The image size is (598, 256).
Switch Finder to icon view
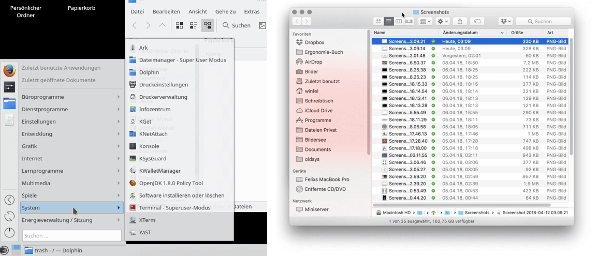378,21
